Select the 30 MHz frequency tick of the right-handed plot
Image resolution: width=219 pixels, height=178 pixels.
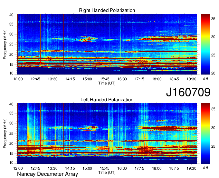tap(11, 34)
